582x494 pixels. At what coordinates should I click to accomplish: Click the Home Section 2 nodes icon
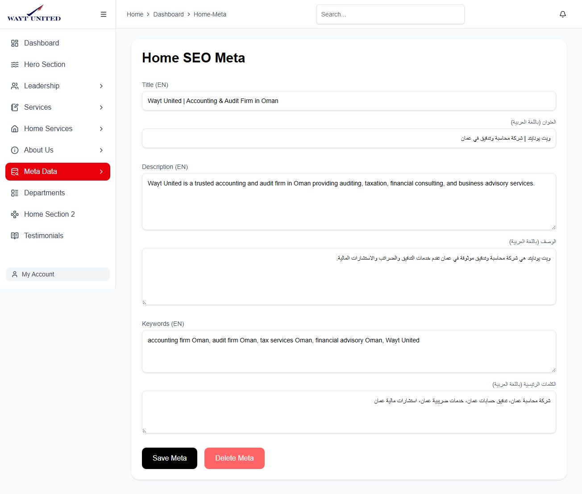pos(15,214)
